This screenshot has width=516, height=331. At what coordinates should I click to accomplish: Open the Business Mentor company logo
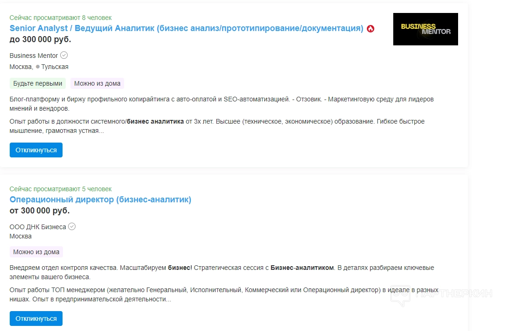pyautogui.click(x=425, y=29)
